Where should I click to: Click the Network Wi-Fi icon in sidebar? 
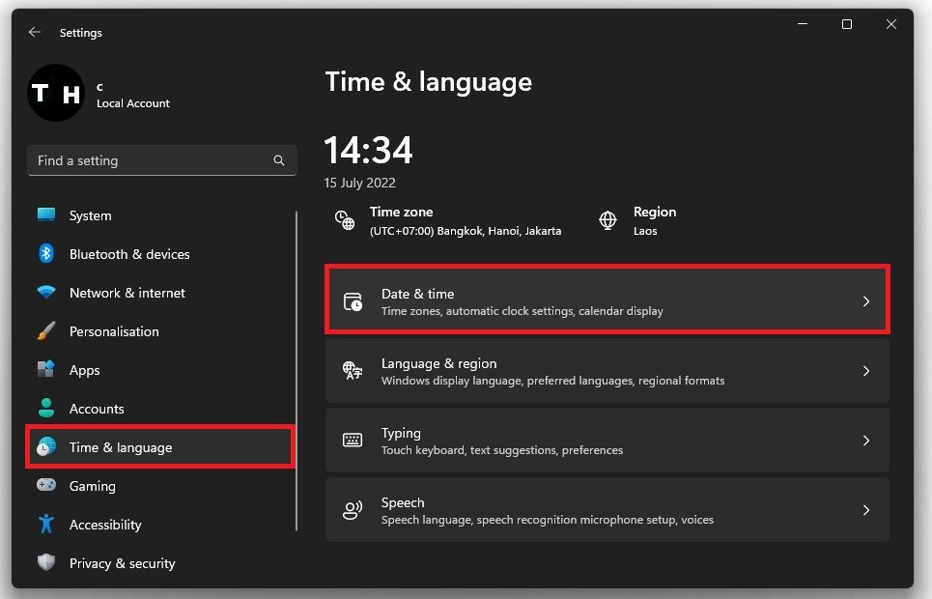click(46, 292)
